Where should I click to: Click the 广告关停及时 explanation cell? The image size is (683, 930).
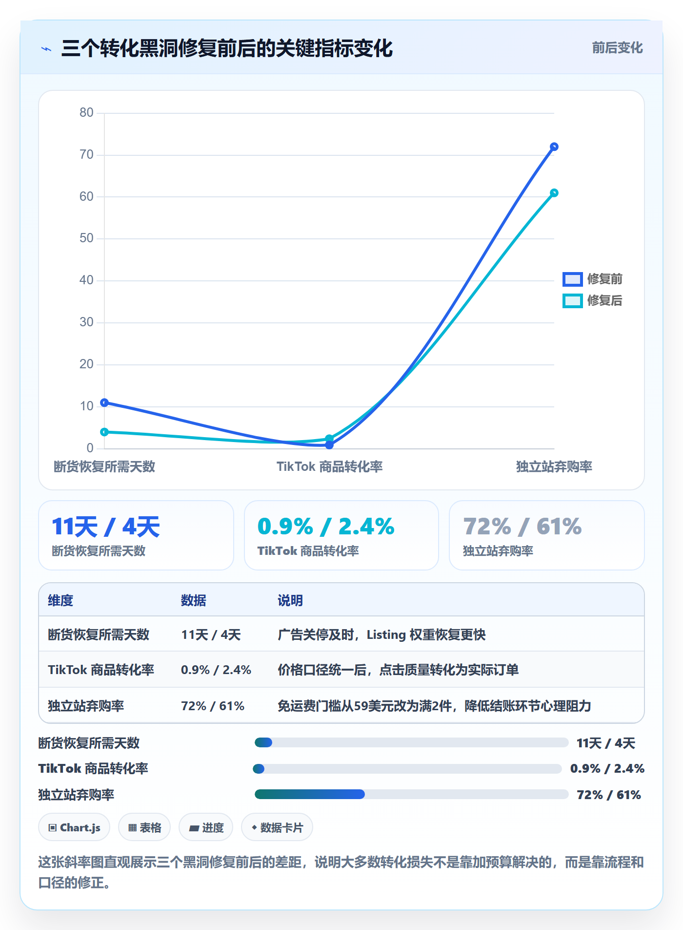(382, 634)
